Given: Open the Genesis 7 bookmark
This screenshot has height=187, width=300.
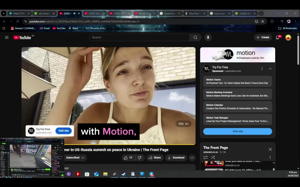Looking at the screenshot, I should coord(23,28).
